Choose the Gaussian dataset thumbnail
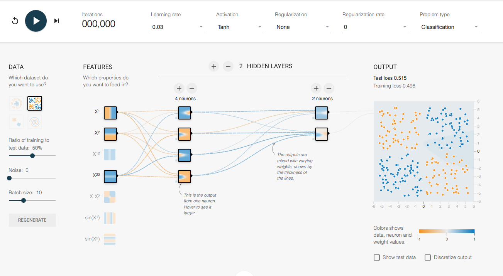The image size is (503, 276). click(x=16, y=122)
